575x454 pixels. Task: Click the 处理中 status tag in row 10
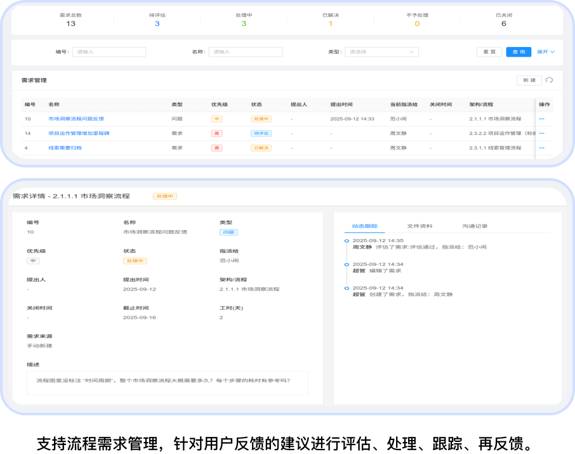pyautogui.click(x=261, y=119)
